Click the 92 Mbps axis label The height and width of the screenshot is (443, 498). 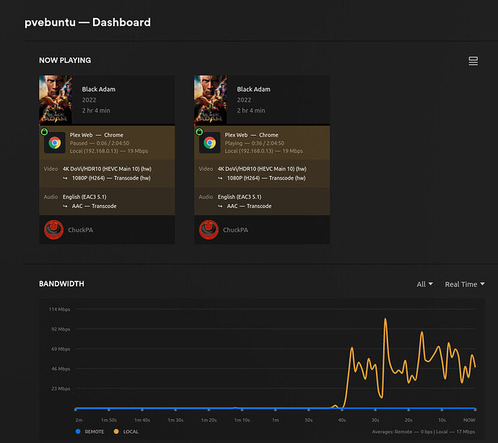[x=61, y=329]
